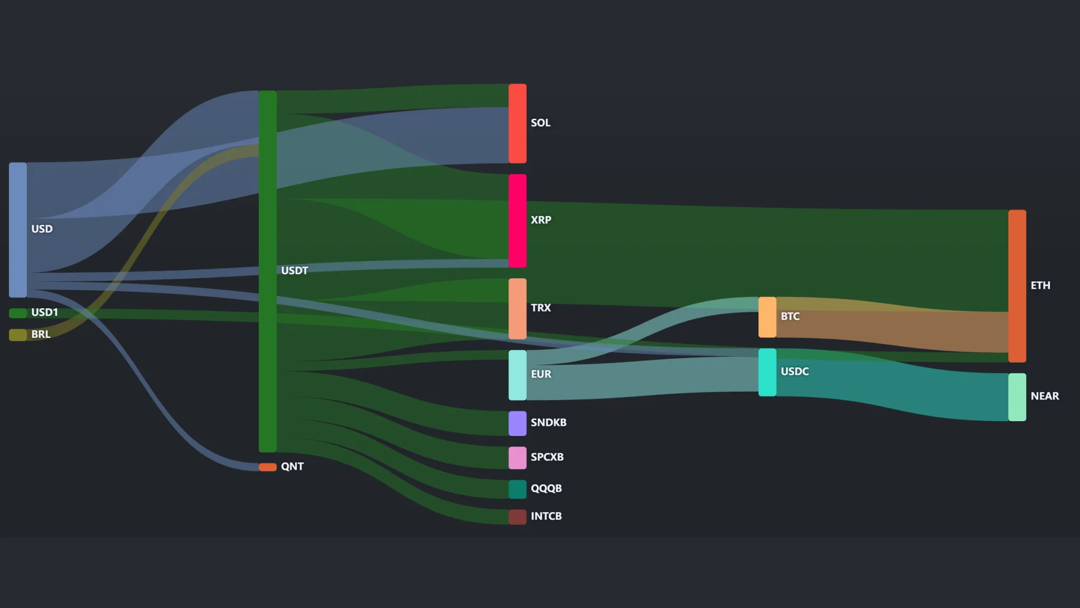Screen dimensions: 1080x608
Task: Select the tall green USDT node bar
Action: [268, 271]
